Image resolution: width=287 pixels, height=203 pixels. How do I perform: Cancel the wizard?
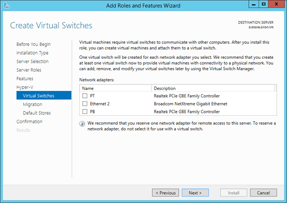tap(263, 193)
